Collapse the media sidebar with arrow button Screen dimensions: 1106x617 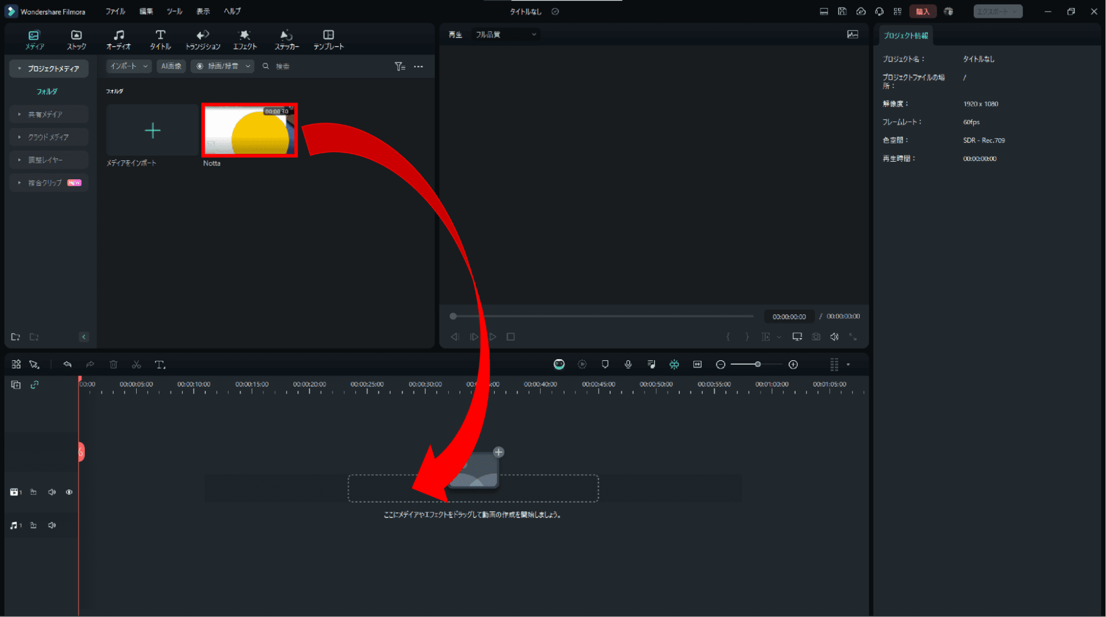coord(84,337)
